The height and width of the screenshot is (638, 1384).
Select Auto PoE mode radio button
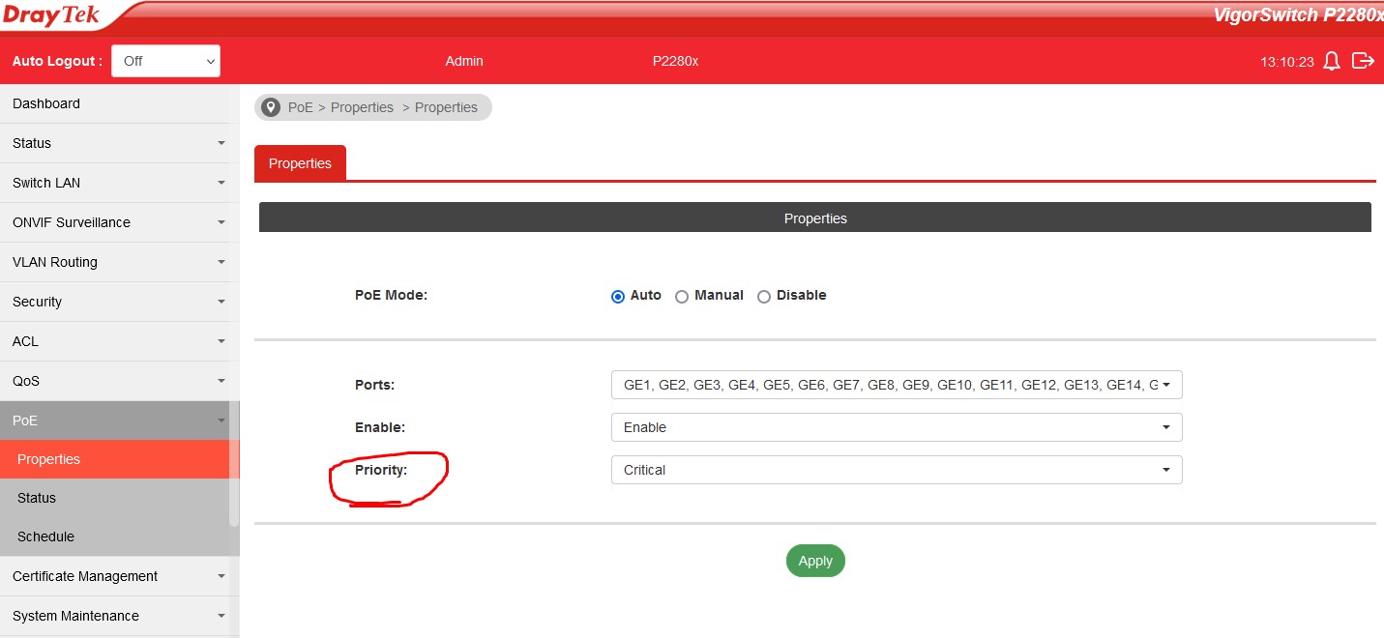(x=618, y=296)
